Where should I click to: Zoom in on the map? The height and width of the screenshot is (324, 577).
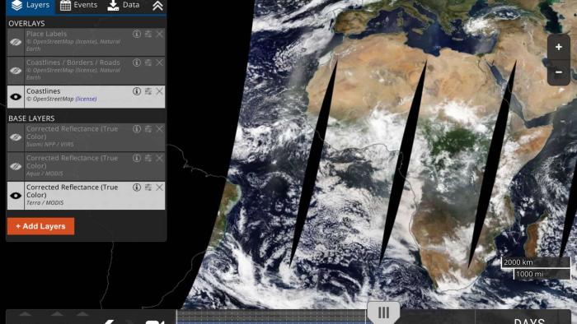tap(559, 47)
